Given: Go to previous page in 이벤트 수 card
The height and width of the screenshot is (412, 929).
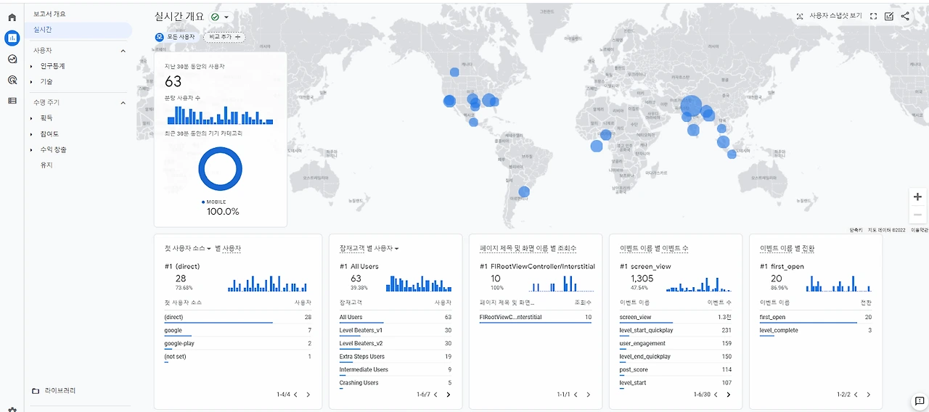Looking at the screenshot, I should [x=716, y=395].
